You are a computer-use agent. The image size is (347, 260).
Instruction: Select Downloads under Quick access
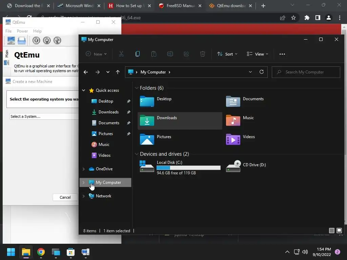(x=108, y=112)
